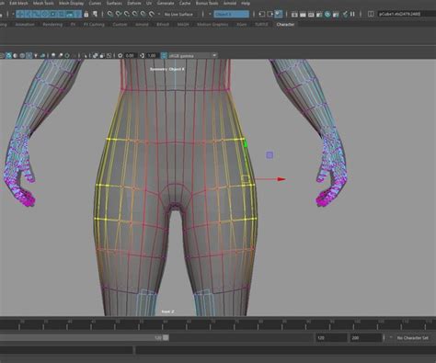Click the IPR render icon

[x=311, y=14]
